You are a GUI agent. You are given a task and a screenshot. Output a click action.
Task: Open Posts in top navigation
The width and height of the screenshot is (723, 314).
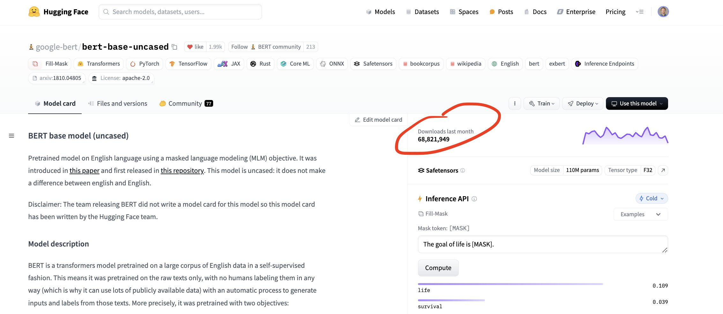click(x=501, y=12)
